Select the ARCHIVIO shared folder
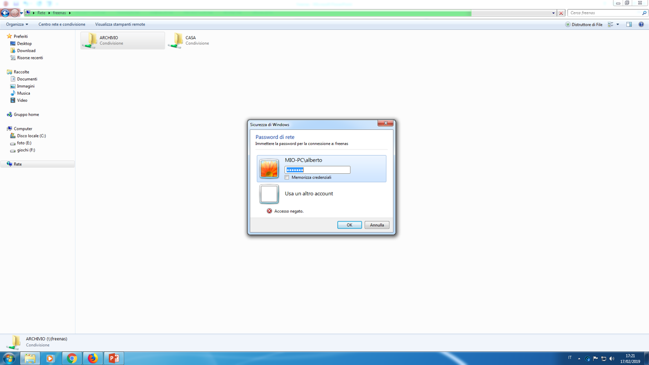Image resolution: width=649 pixels, height=365 pixels. tap(122, 41)
